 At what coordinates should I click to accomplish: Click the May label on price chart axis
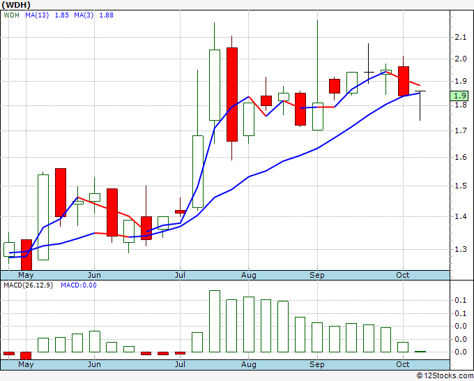[26, 276]
